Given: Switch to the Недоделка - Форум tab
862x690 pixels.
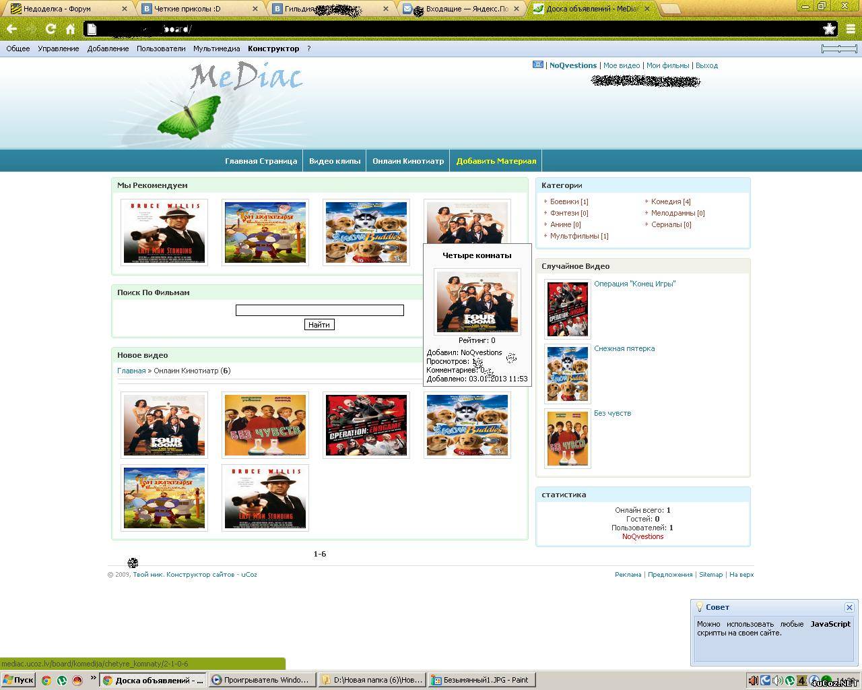Looking at the screenshot, I should point(66,9).
